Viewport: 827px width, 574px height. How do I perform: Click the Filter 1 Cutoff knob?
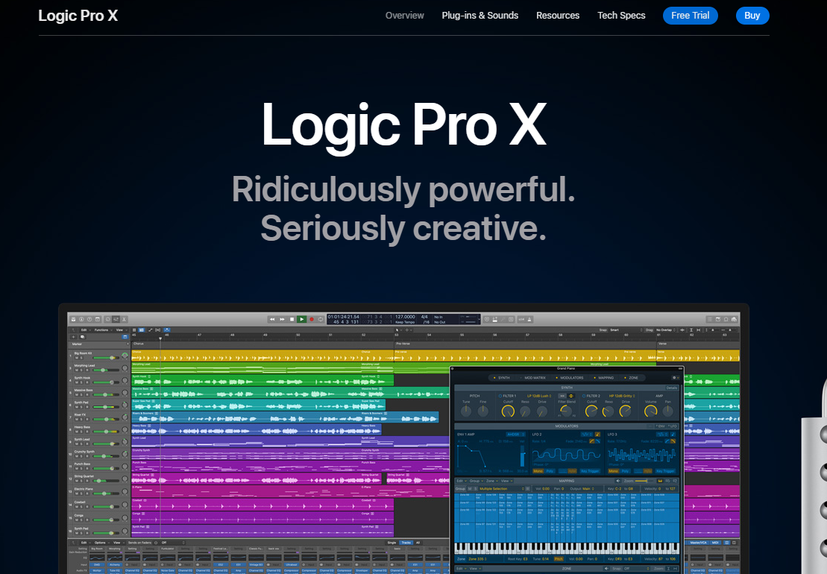(508, 411)
